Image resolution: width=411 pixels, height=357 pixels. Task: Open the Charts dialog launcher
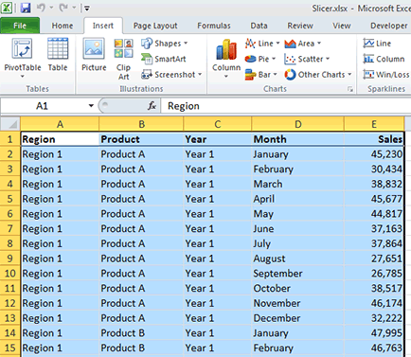click(350, 89)
